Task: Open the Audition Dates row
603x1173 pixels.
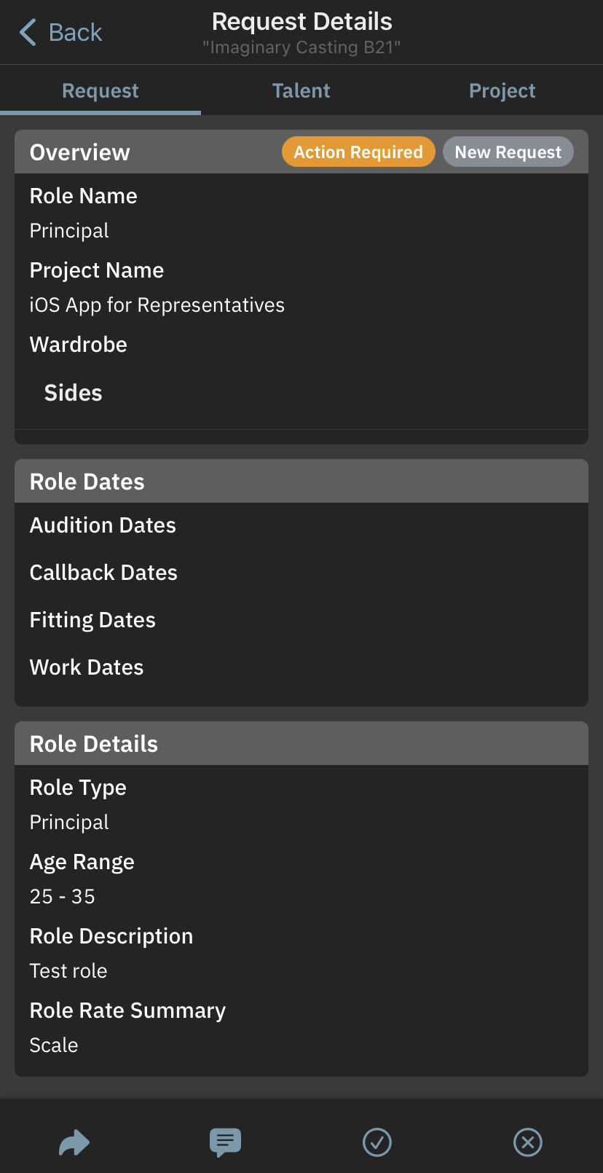Action: tap(103, 525)
